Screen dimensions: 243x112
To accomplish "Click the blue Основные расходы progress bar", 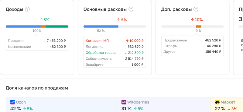I will pyautogui.click(x=101, y=26).
